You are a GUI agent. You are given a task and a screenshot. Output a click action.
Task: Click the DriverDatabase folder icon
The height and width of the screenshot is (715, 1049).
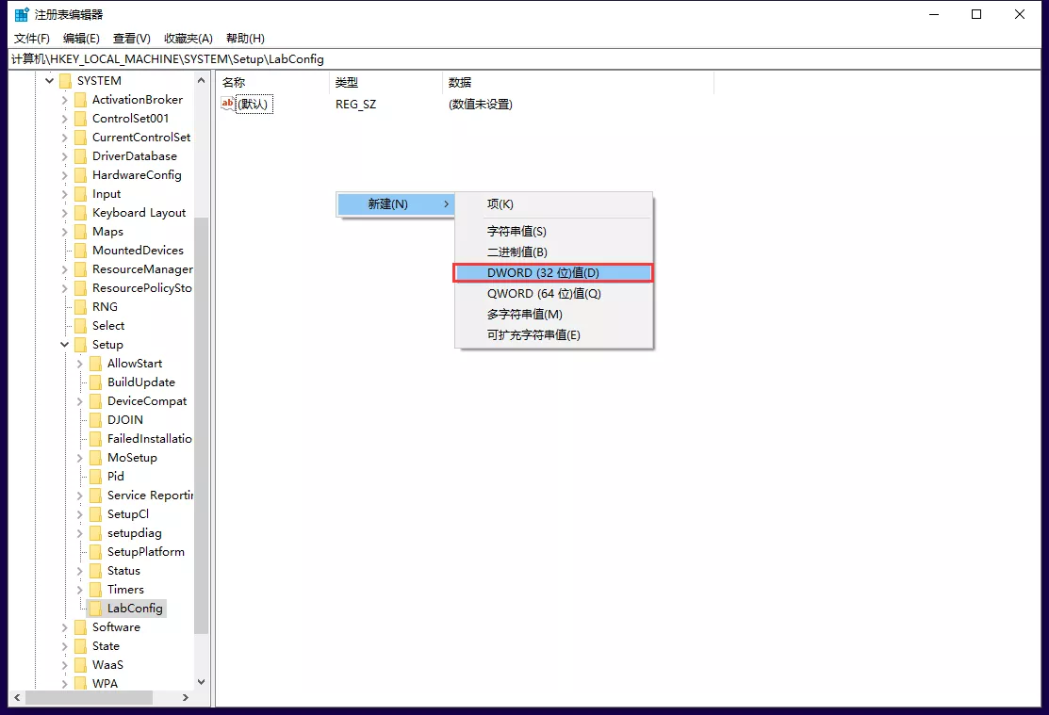pos(80,156)
